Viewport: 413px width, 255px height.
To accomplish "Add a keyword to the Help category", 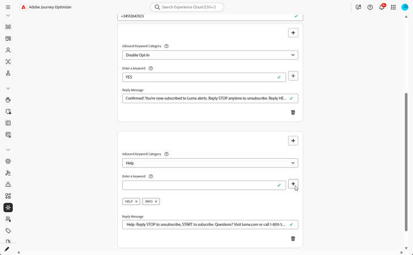I will pyautogui.click(x=293, y=184).
